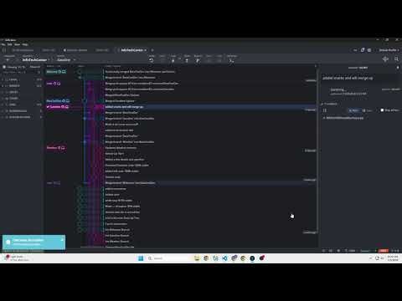The height and width of the screenshot is (301, 402).
Task: Open the Help menu
Action: pyautogui.click(x=25, y=44)
